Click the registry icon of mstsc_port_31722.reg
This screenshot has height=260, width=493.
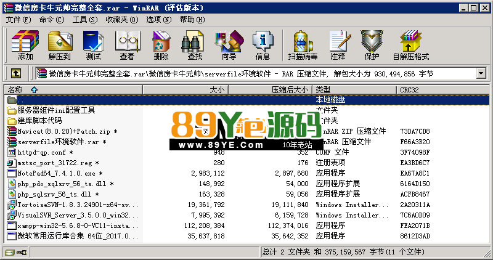tap(12, 163)
